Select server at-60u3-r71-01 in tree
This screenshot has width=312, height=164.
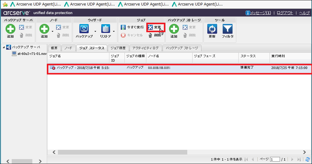coord(32,54)
